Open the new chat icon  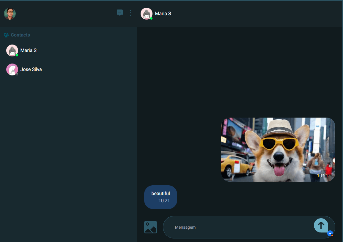[x=120, y=12]
